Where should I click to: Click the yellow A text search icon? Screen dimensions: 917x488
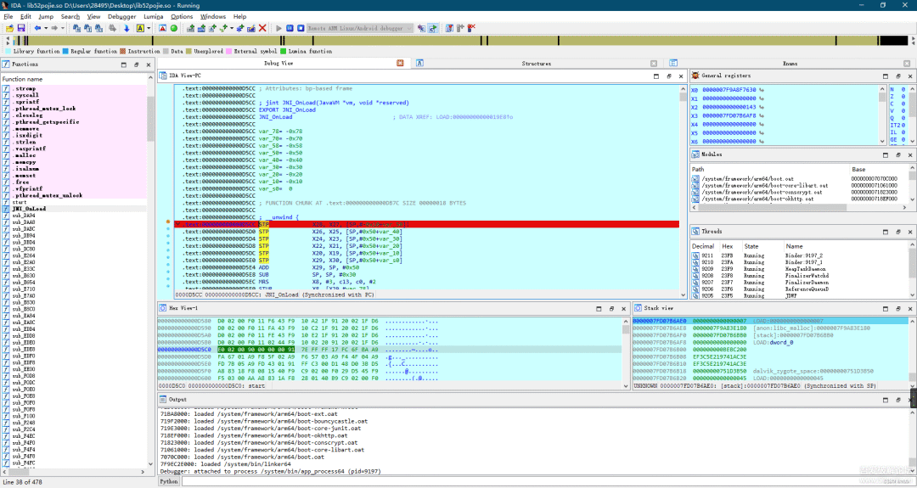[140, 28]
